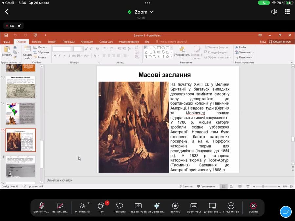Image resolution: width=295 pixels, height=221 pixels.
Task: Select slide 13 thumbnail
Action: 21,87
